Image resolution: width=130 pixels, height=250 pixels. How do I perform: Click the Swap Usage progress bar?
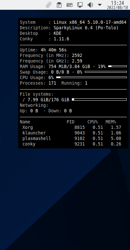pos(106,72)
